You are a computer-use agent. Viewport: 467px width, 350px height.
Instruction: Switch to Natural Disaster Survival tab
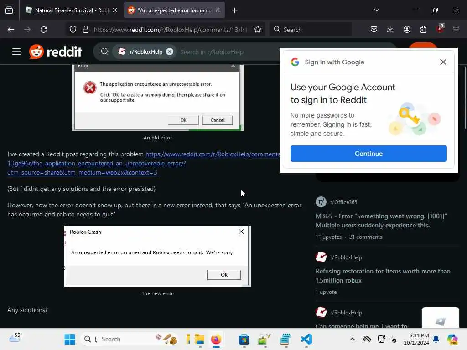72,10
